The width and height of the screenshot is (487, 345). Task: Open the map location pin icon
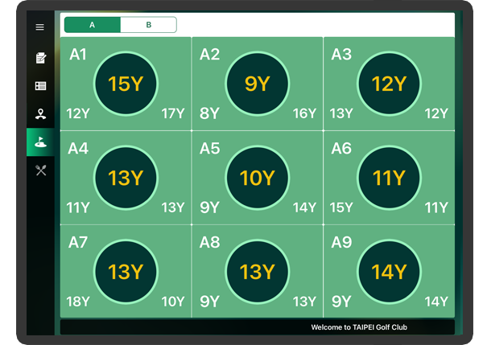pyautogui.click(x=40, y=113)
